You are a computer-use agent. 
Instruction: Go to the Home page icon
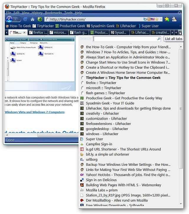pos(32,19)
